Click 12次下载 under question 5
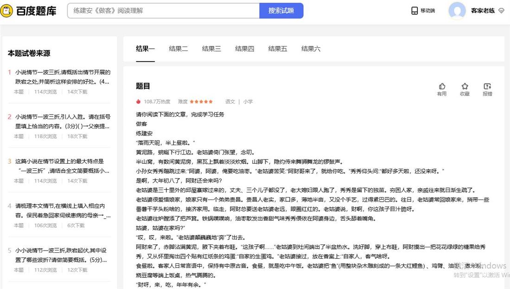 tap(77, 270)
